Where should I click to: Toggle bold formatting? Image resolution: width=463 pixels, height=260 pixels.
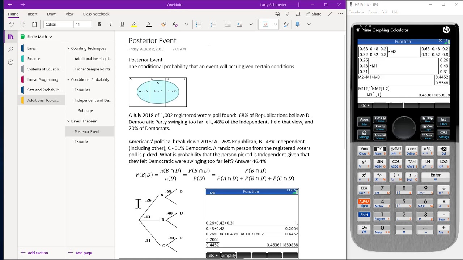99,24
